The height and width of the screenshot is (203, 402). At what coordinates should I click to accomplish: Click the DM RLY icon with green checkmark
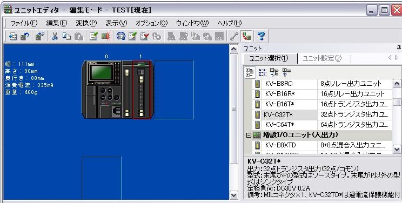click(132, 36)
